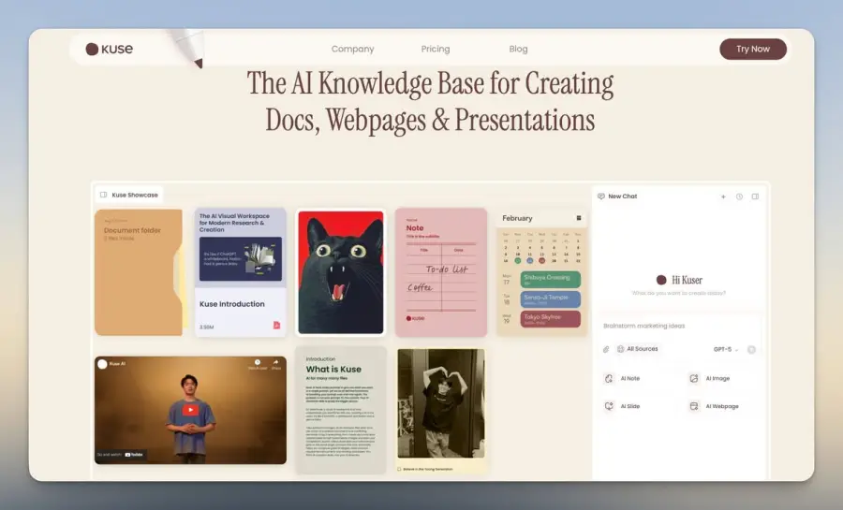The height and width of the screenshot is (510, 843).
Task: Open the Document folder card
Action: coord(139,272)
